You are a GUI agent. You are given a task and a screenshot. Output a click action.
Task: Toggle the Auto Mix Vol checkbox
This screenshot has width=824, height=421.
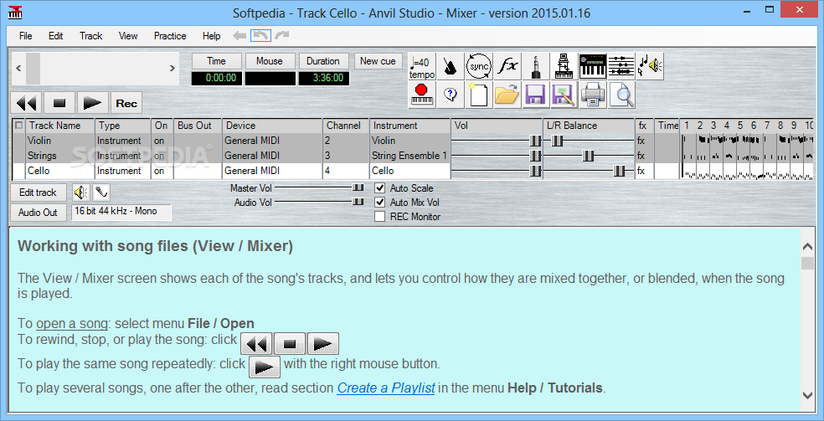coord(379,202)
